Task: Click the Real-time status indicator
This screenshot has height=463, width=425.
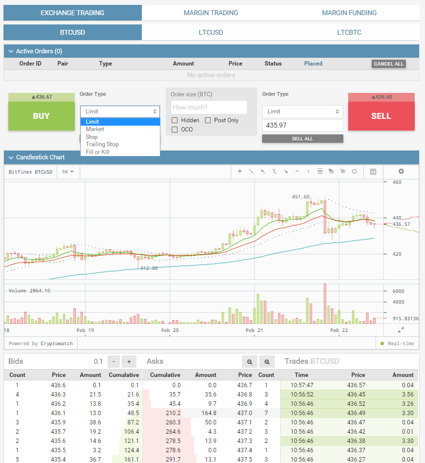Action: coord(398,343)
